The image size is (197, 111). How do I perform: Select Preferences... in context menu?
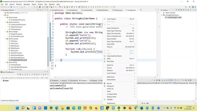coord(119,103)
